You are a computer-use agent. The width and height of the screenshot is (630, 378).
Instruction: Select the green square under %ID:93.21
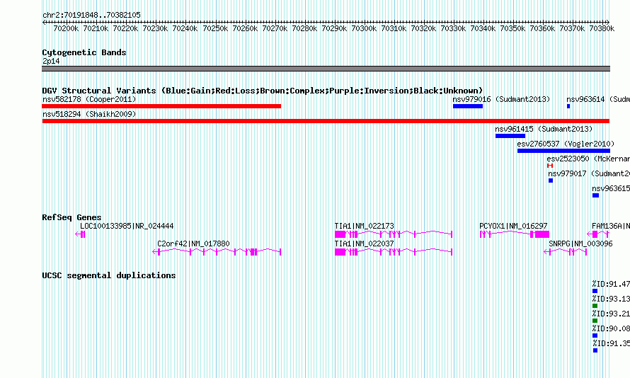pos(595,321)
